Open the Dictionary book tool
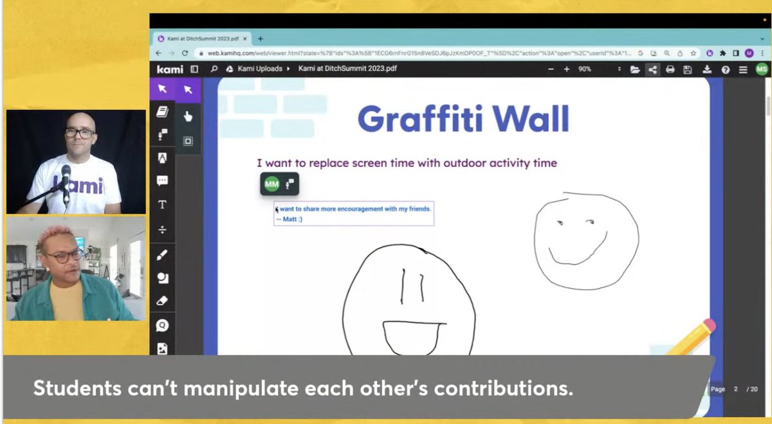 (x=162, y=112)
